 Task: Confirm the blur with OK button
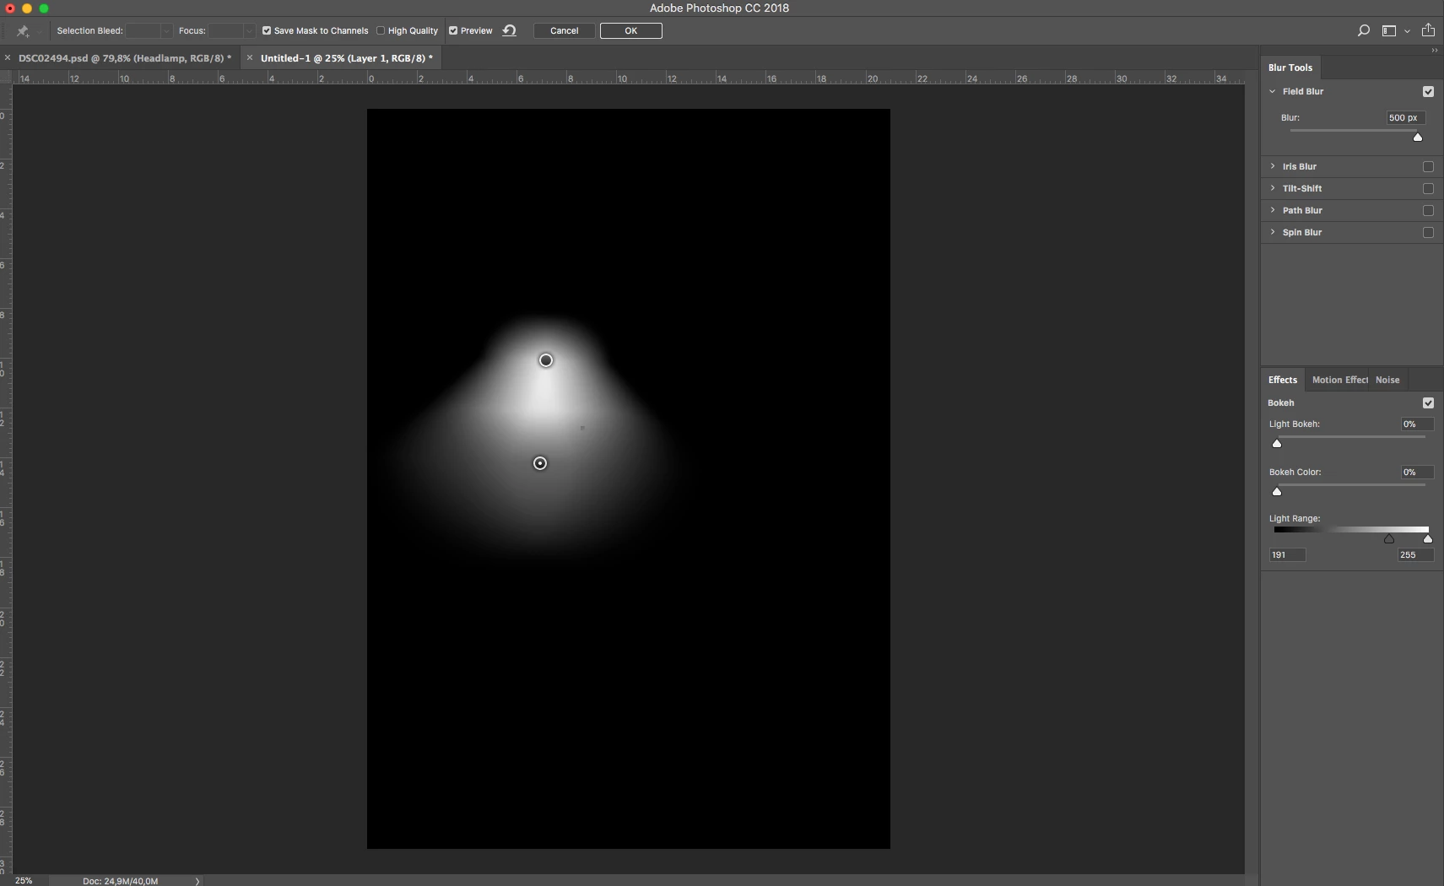(x=631, y=30)
